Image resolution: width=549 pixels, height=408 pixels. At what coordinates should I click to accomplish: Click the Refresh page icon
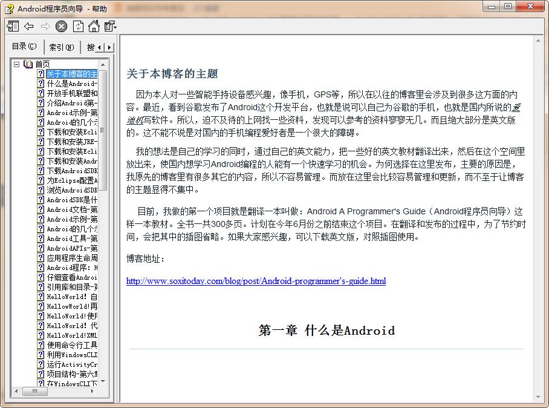pos(77,25)
